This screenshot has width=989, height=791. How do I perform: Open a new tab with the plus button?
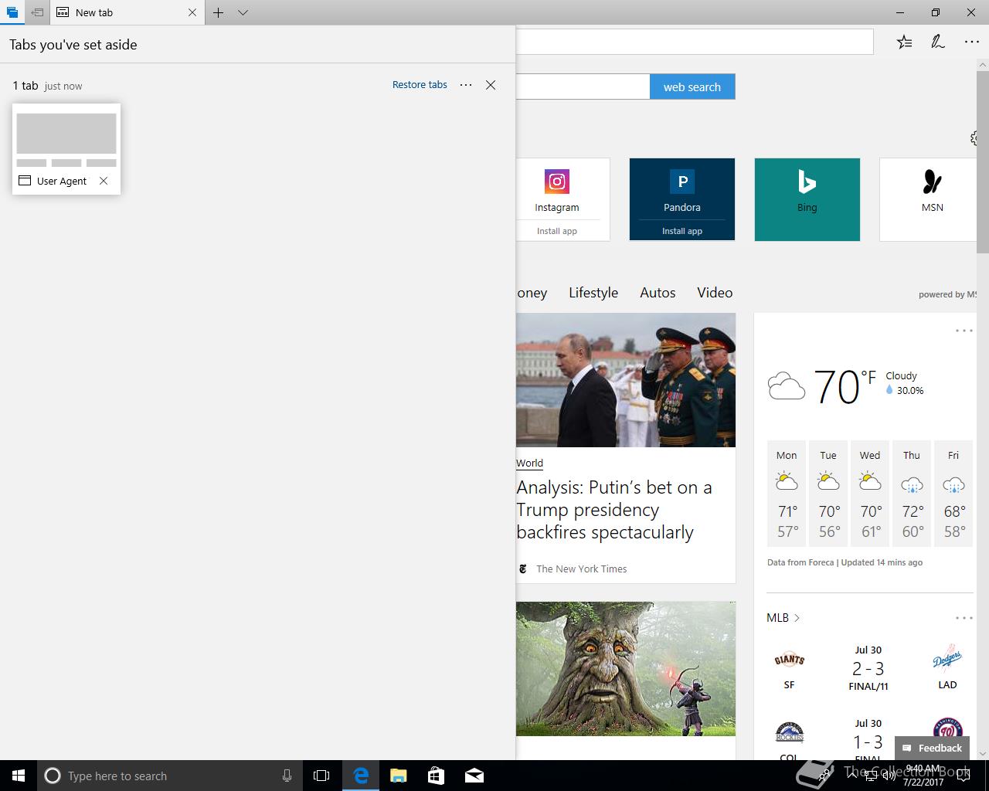point(219,12)
